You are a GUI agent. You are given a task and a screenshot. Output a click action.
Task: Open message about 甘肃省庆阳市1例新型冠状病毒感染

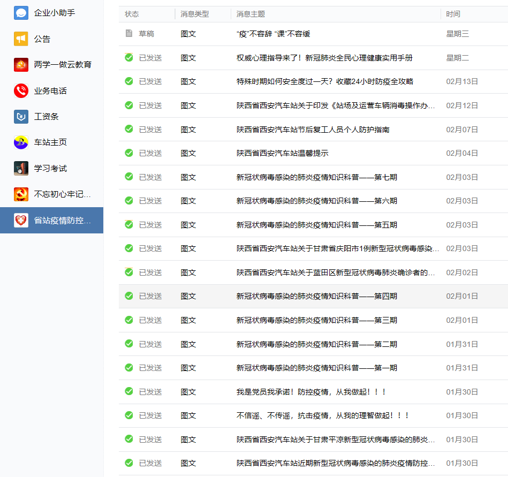coord(338,248)
